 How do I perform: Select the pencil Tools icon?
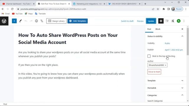click(x=20, y=21)
